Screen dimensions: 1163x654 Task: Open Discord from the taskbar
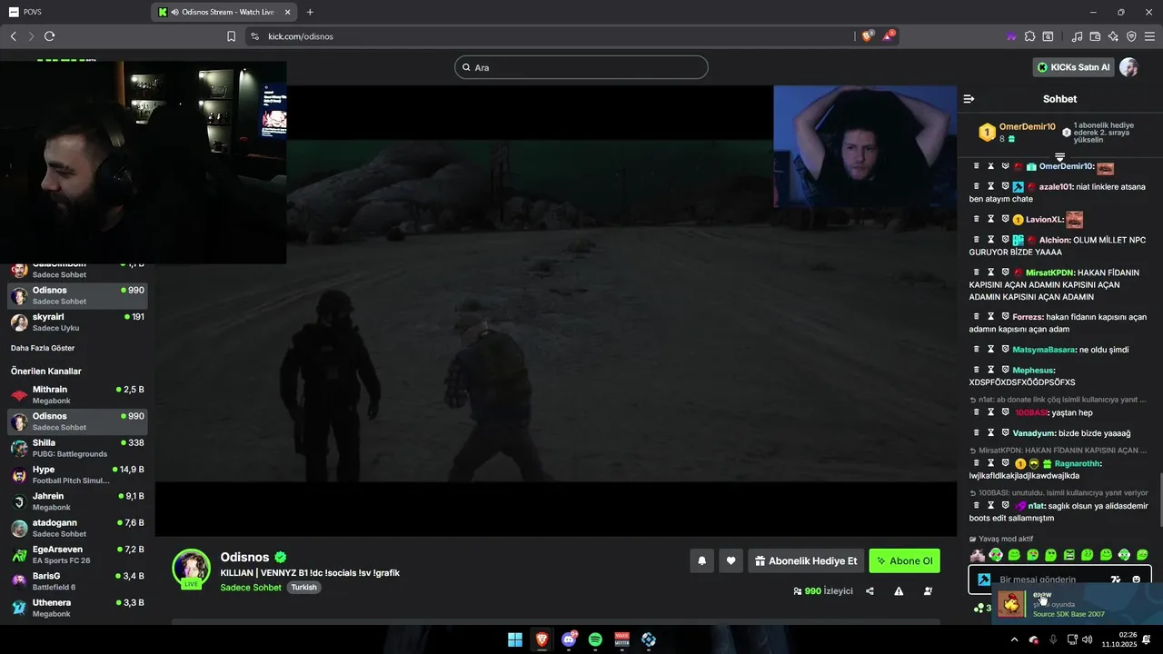click(x=569, y=639)
